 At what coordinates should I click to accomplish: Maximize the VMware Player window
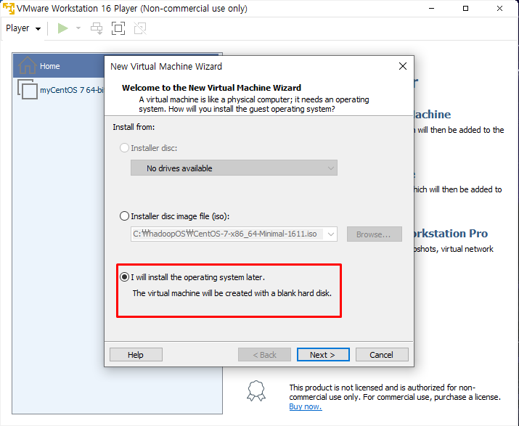click(x=465, y=8)
